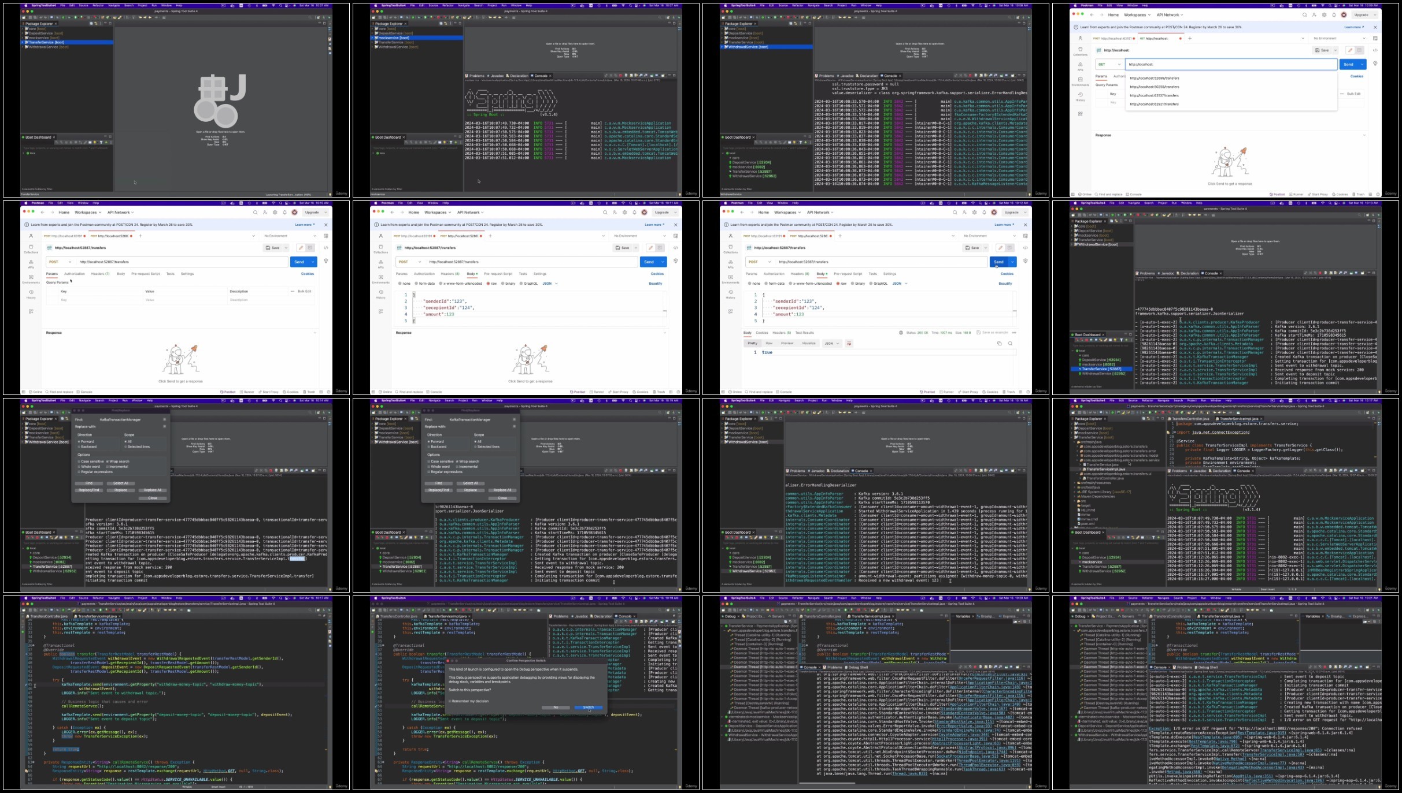10:12 AM Postman frame: select binary body radio
Screen dimensions: 1402x793
(852, 284)
